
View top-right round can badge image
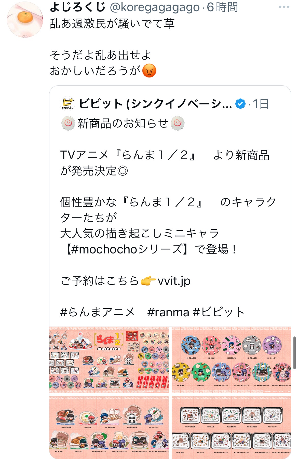pyautogui.click(x=231, y=360)
